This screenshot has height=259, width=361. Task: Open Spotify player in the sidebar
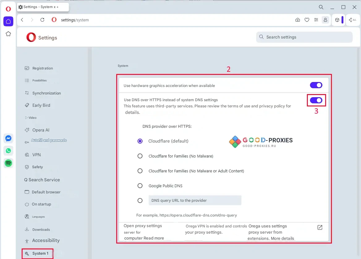coord(8,163)
